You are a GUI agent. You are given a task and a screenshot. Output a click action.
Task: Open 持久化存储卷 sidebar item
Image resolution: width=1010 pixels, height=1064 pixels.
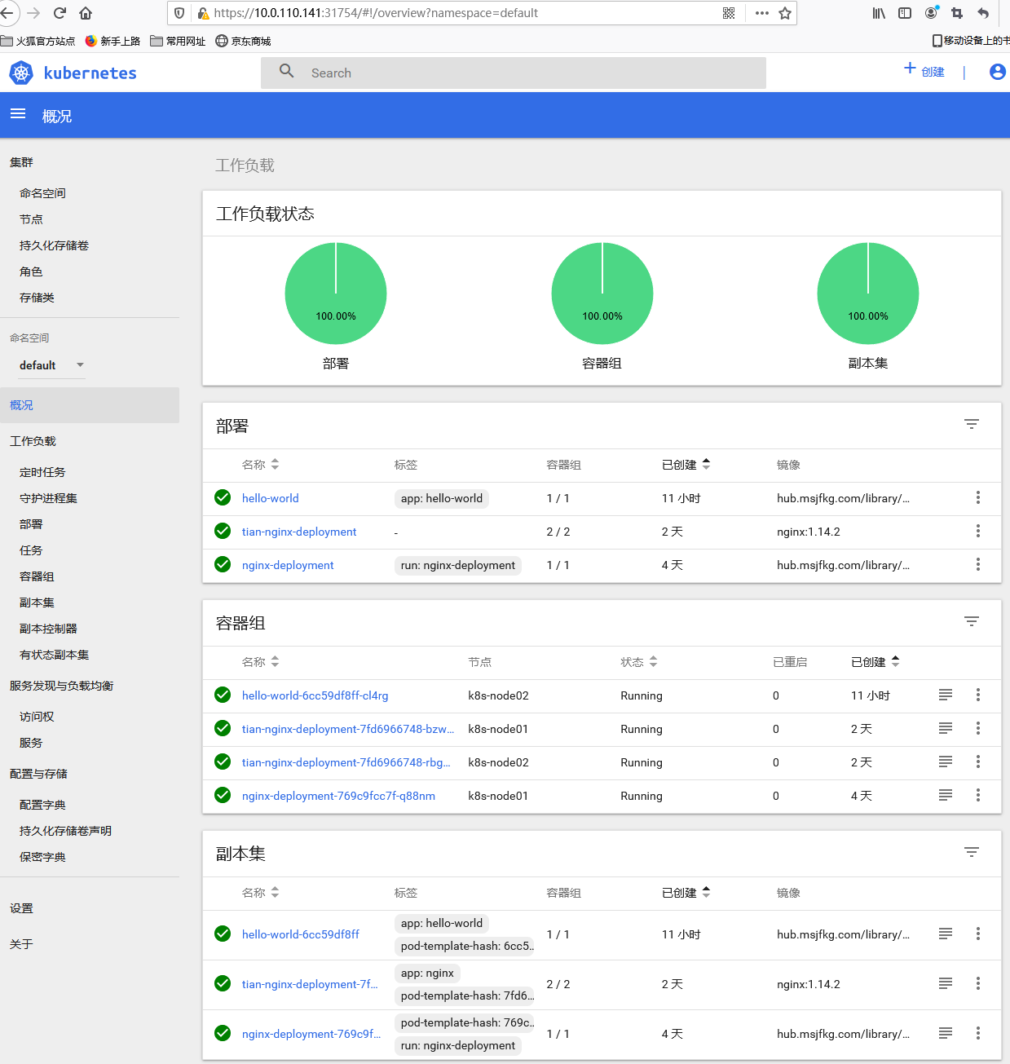54,245
